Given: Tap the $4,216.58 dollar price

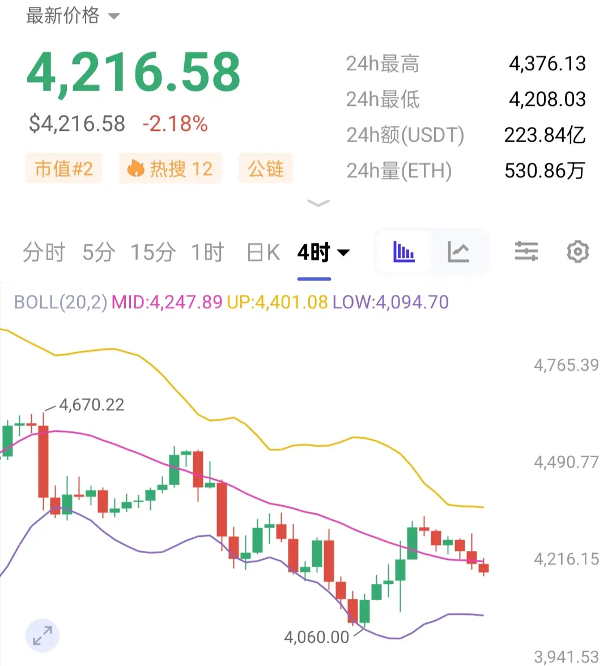Looking at the screenshot, I should (77, 124).
